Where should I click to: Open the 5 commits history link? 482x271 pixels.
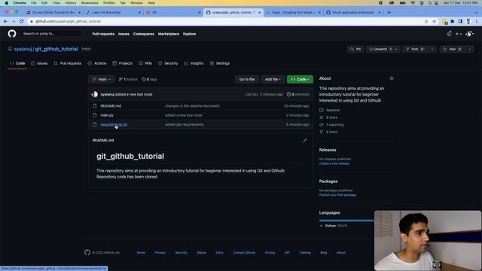pos(298,94)
